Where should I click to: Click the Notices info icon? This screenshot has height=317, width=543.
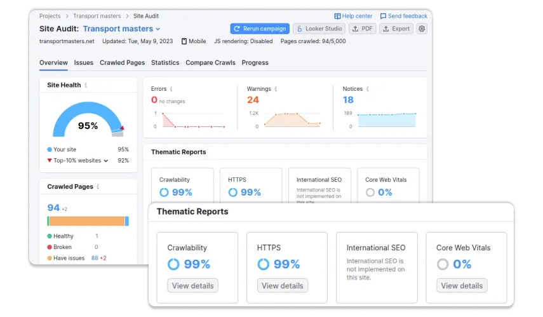368,89
